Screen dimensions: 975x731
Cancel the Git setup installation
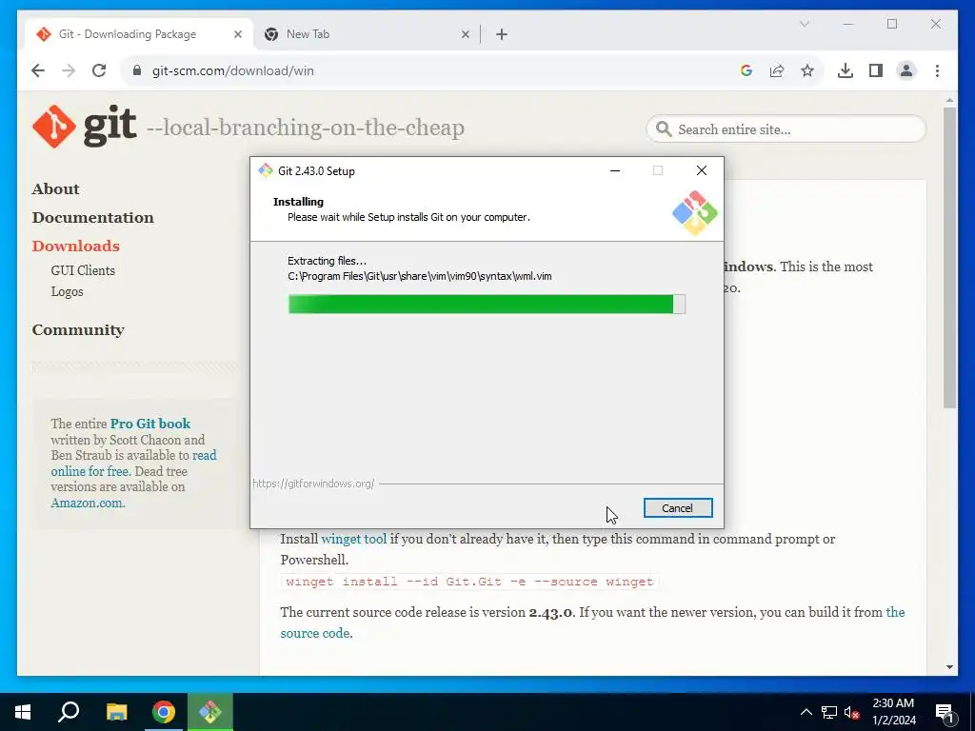coord(678,508)
